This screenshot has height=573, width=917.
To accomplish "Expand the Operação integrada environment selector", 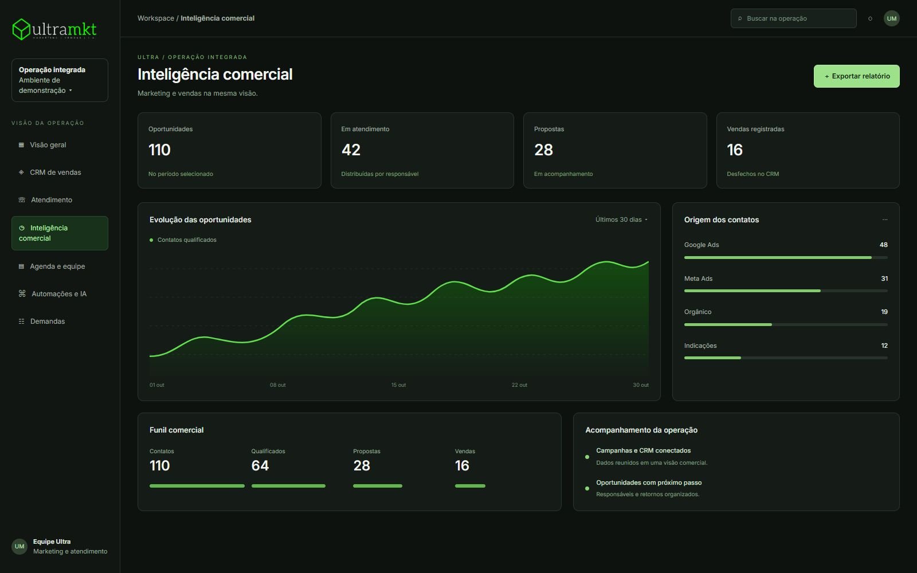I will (60, 80).
